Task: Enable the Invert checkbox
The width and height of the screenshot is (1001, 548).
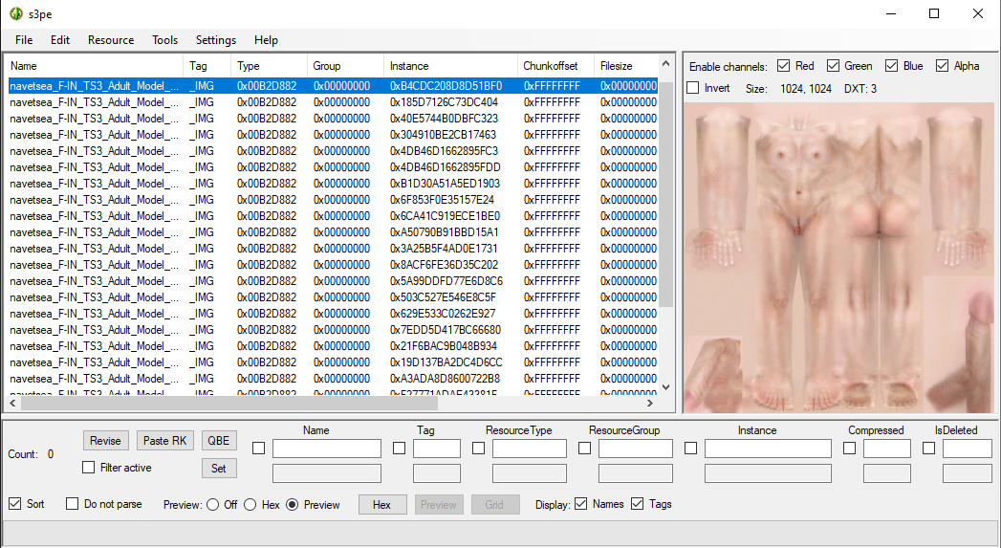Action: click(x=692, y=88)
